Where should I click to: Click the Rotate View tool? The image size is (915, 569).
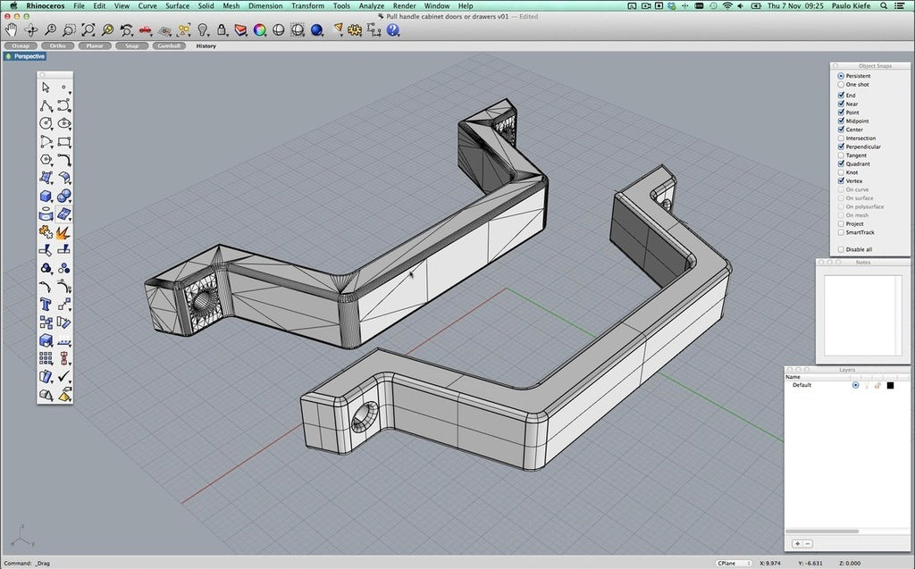tap(31, 29)
